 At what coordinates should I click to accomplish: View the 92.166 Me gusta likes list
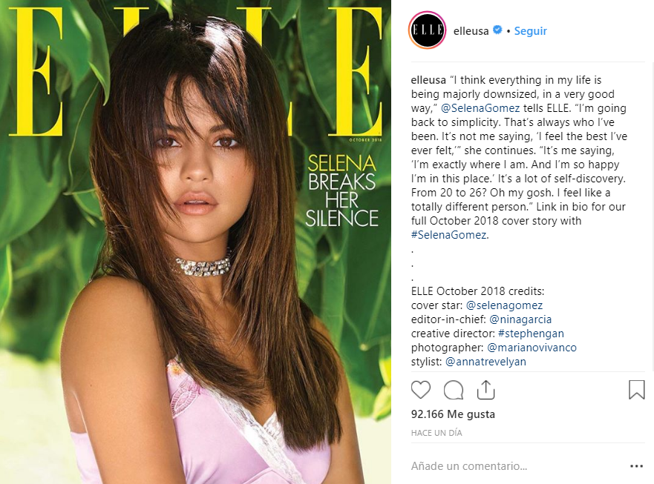point(453,414)
